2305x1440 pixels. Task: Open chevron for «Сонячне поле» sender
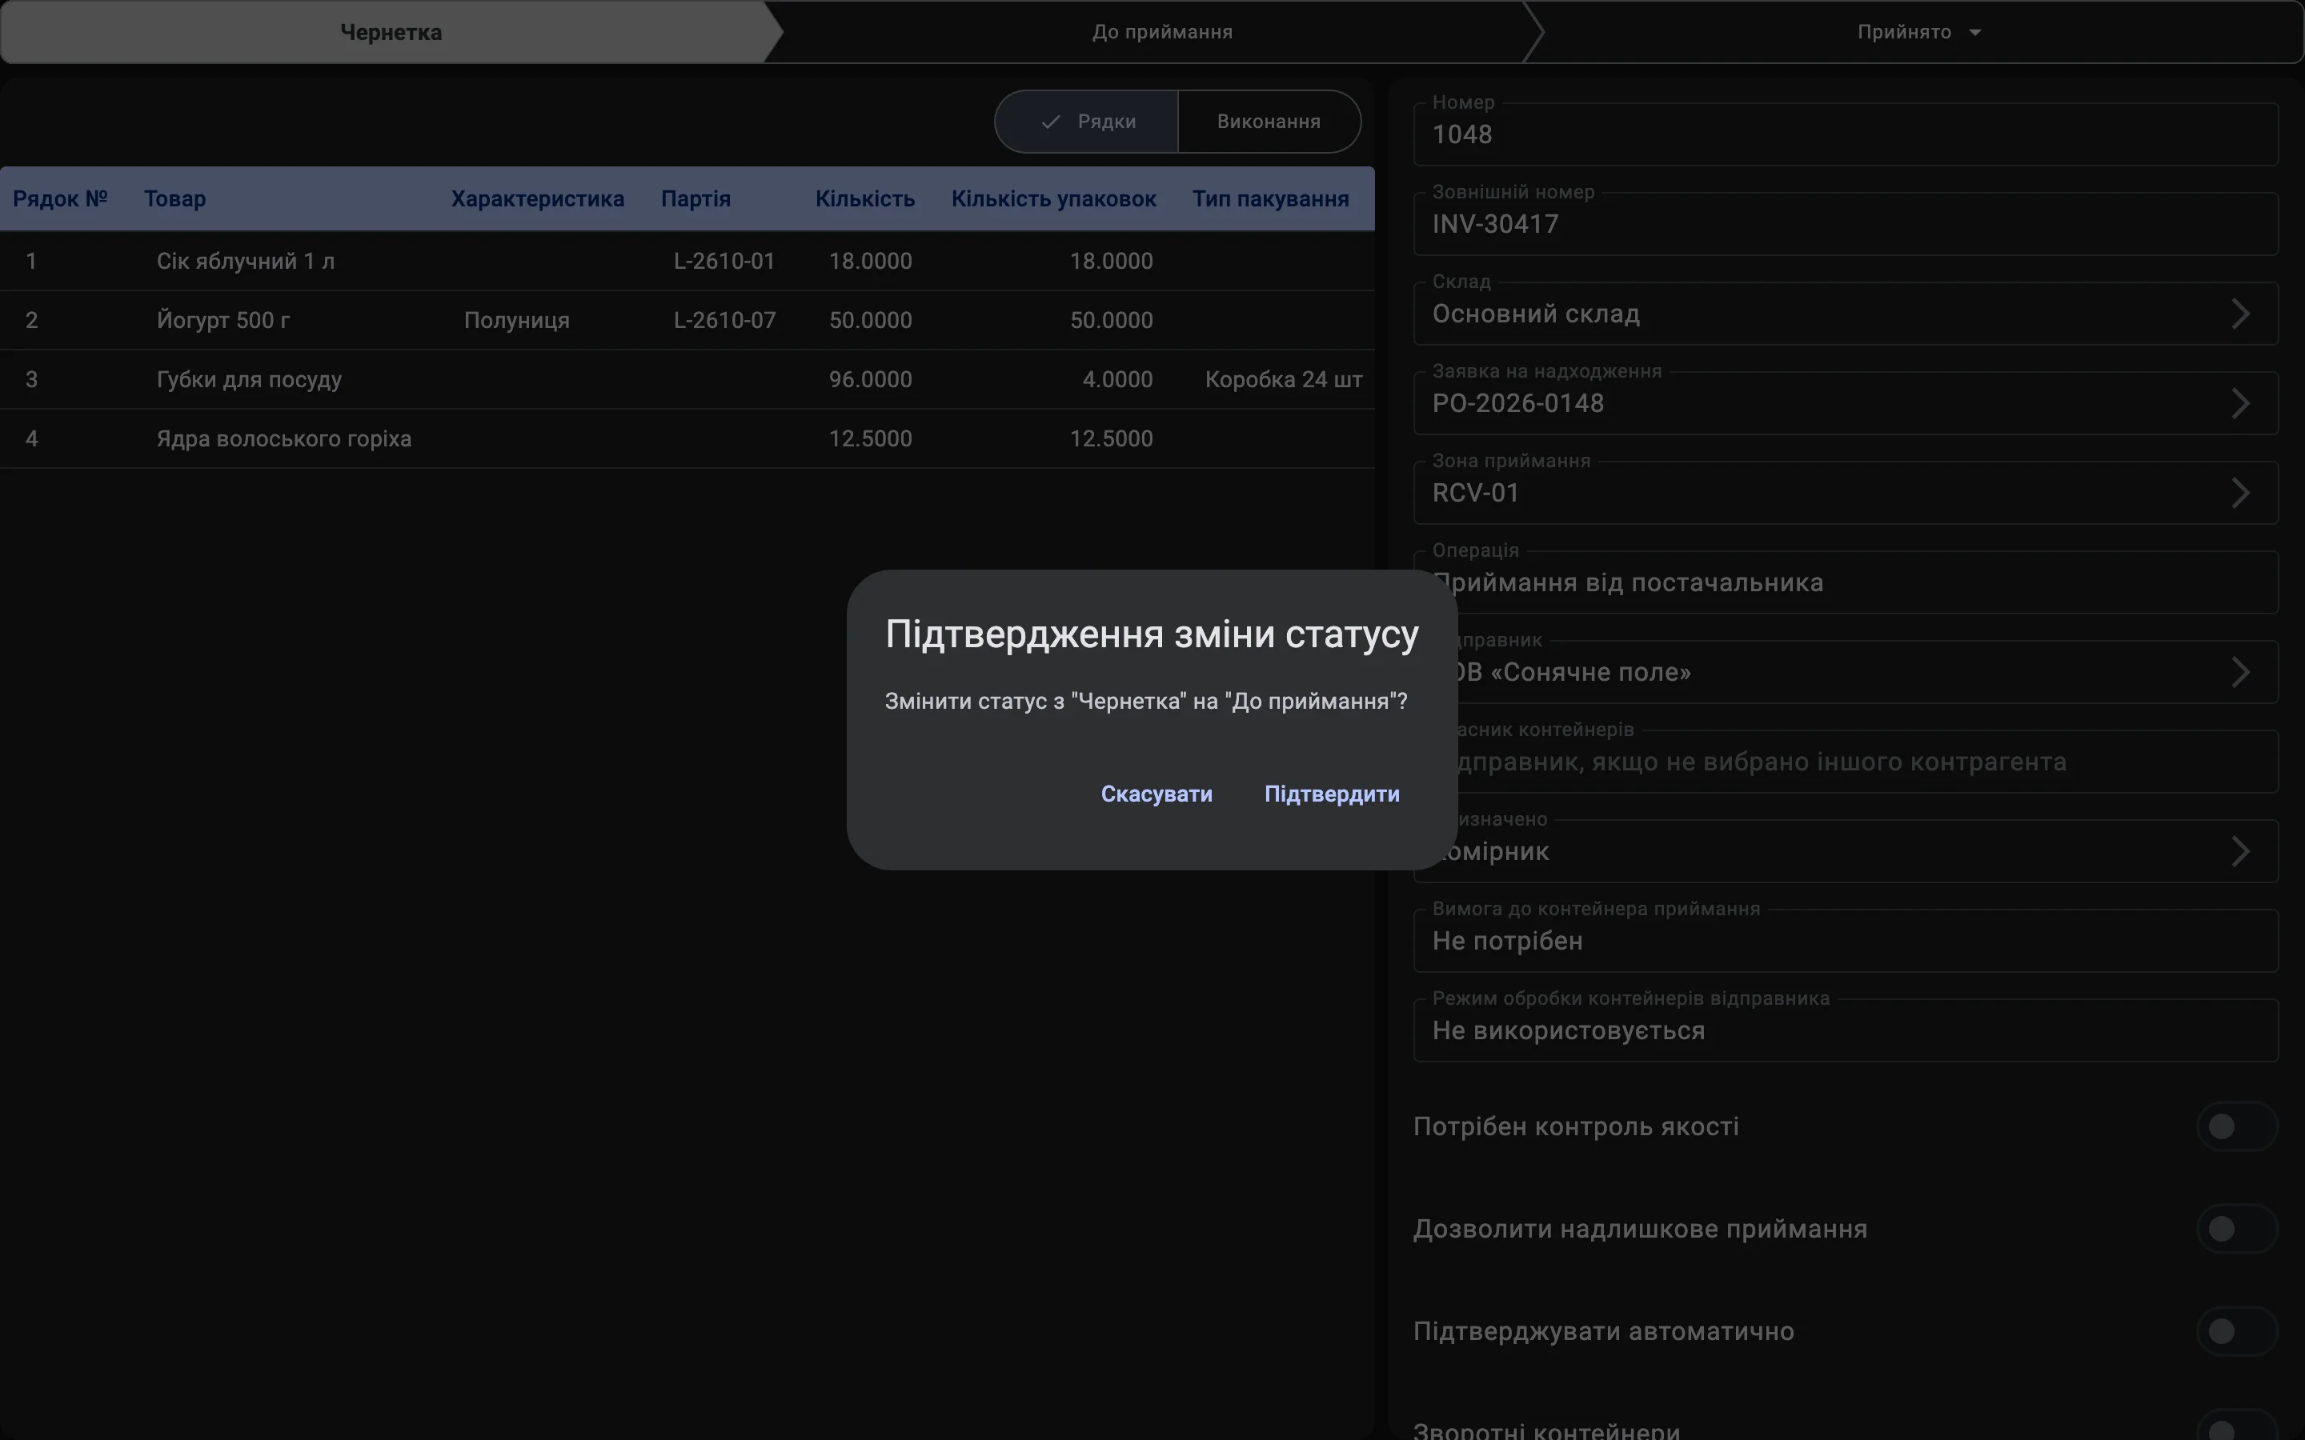click(2240, 672)
